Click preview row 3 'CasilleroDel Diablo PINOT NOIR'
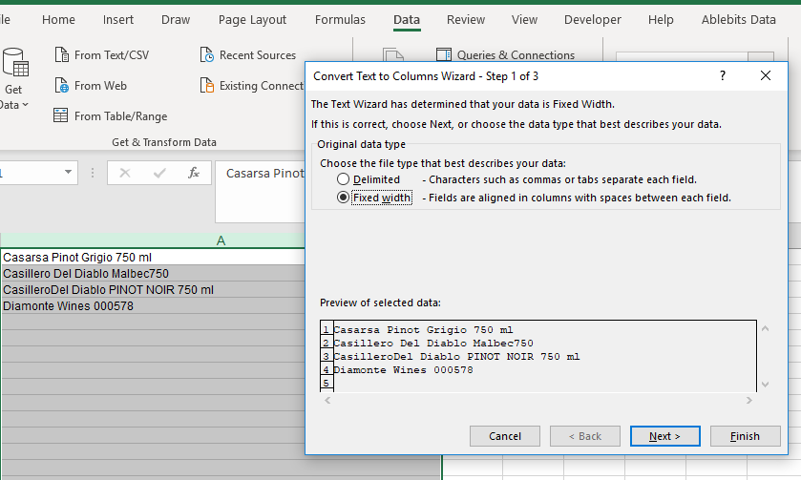Viewport: 801px width, 480px height. [456, 357]
